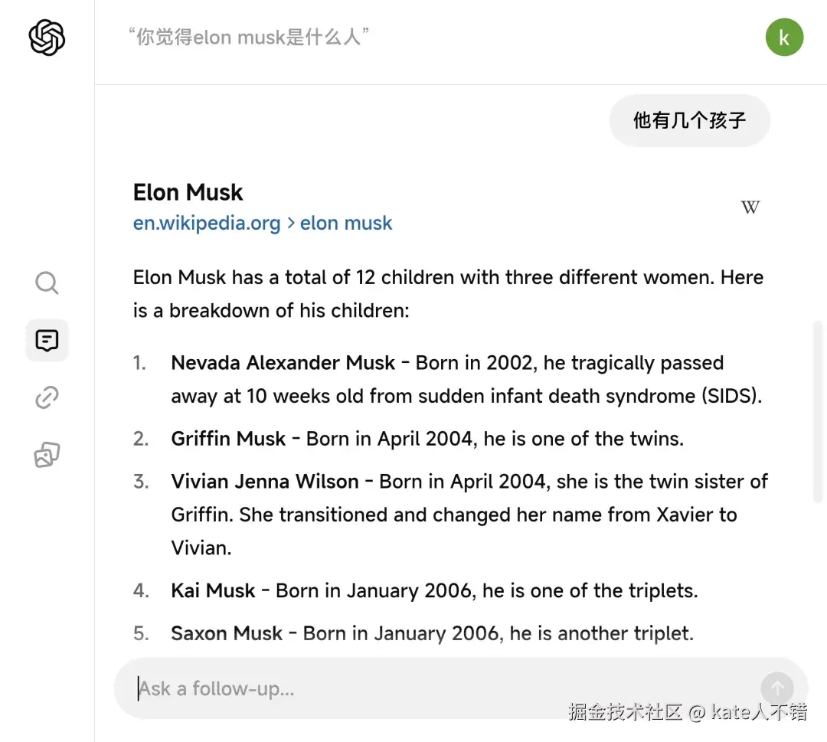The image size is (827, 742).
Task: Click the OpenAI logo in the top-left
Action: coord(46,38)
